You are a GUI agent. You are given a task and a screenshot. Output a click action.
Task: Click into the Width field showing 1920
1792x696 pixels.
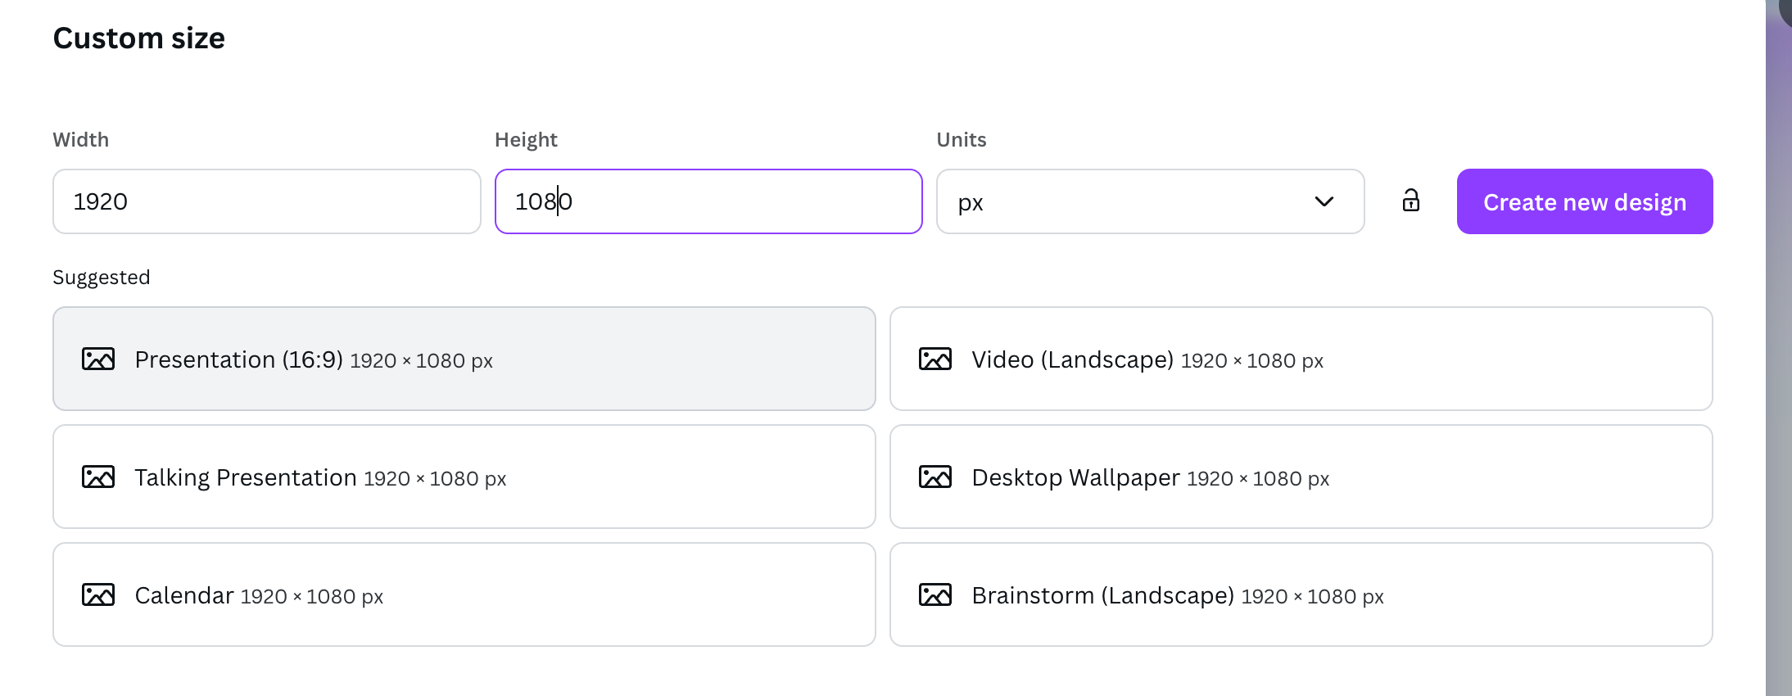tap(266, 201)
